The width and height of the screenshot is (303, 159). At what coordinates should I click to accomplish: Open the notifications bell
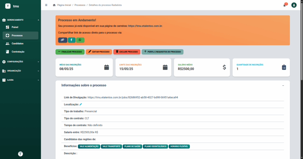285,5
